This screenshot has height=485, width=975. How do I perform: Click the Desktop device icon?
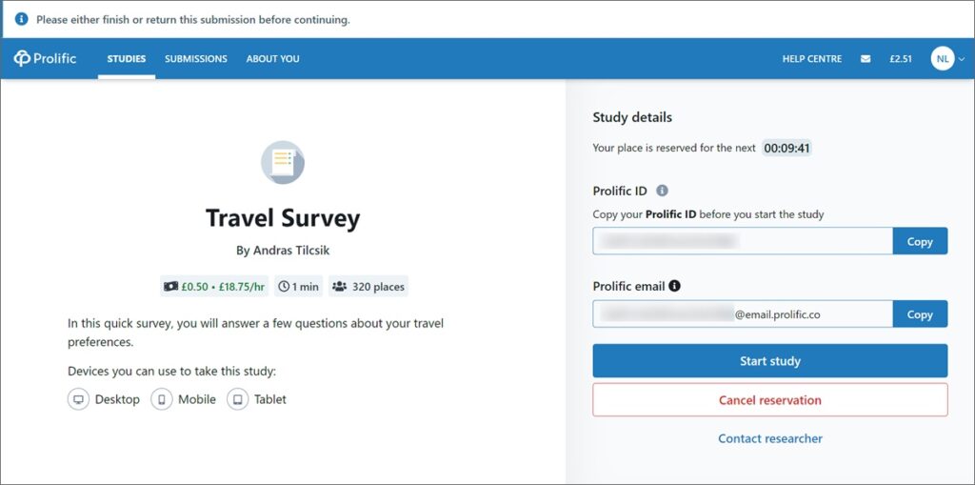(x=78, y=399)
